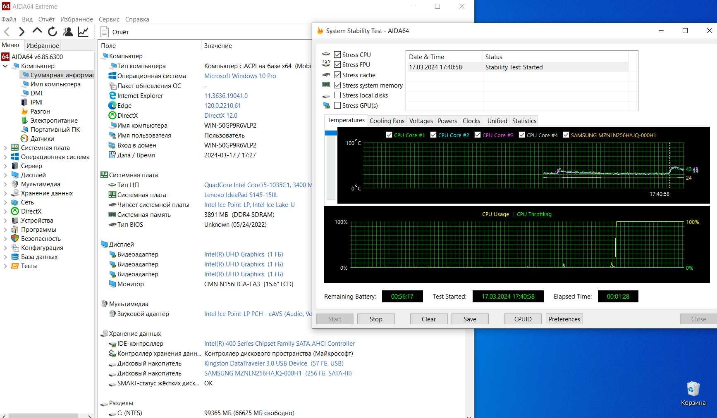Click the Операционная система row icon in report

(112, 76)
